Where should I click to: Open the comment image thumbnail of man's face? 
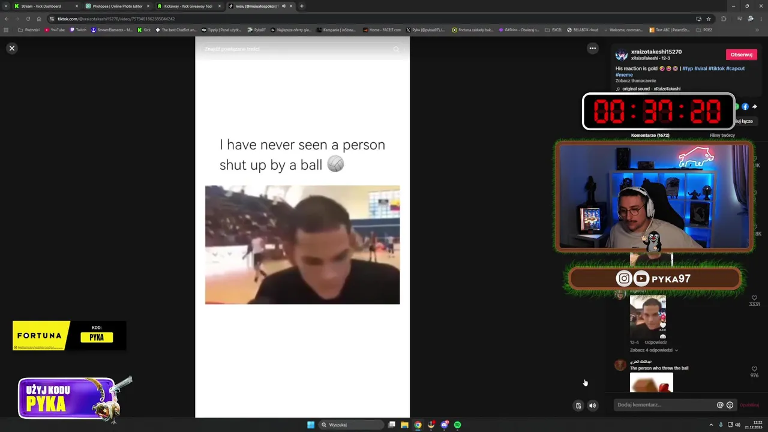[x=648, y=317]
